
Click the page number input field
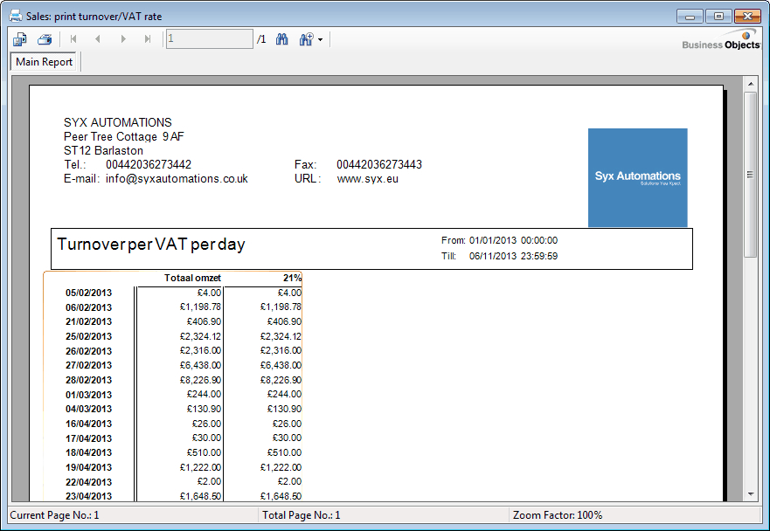[x=209, y=39]
